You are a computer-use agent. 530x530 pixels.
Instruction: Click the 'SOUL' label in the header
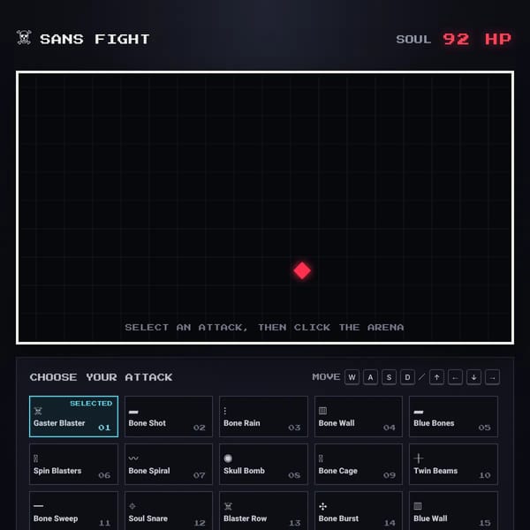pyautogui.click(x=413, y=39)
